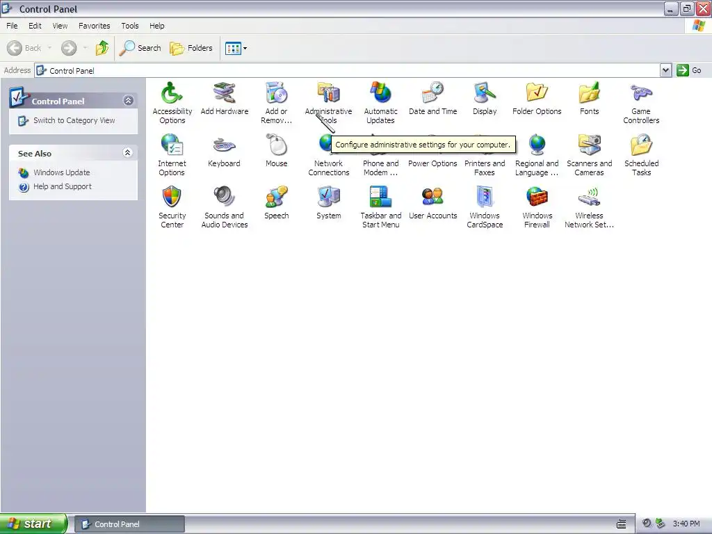This screenshot has height=534, width=712.
Task: Open Game Controllers applet
Action: [x=641, y=103]
